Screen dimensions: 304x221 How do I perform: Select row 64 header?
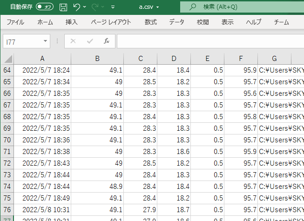pyautogui.click(x=7, y=70)
